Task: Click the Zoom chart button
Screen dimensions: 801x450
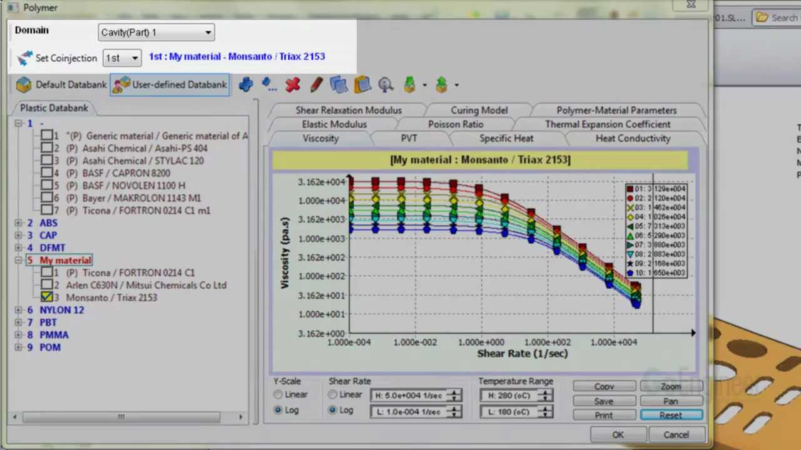Action: [x=671, y=386]
